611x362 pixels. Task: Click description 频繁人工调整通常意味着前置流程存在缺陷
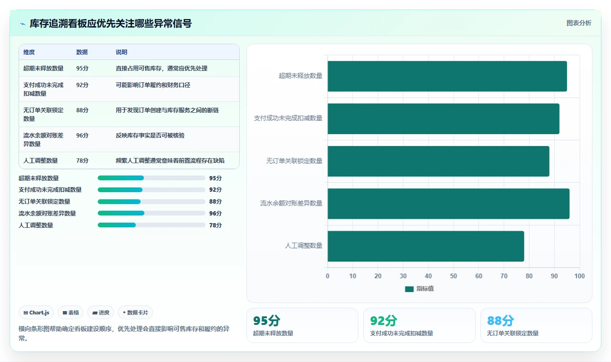coord(170,161)
